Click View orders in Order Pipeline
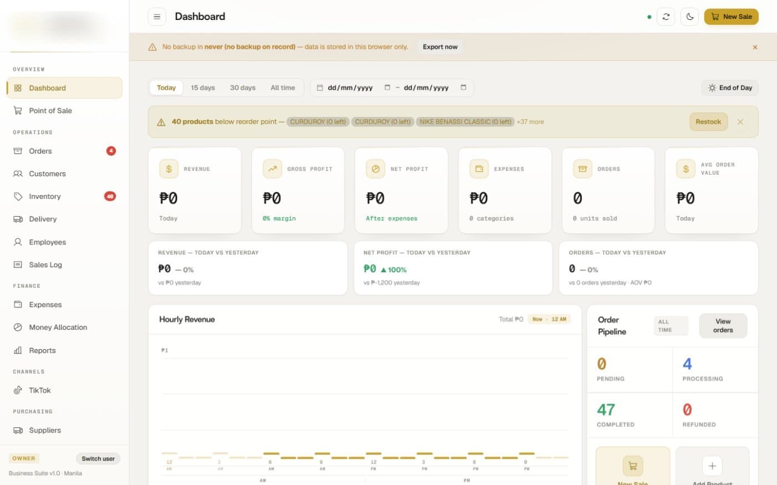The height and width of the screenshot is (485, 777). point(723,326)
